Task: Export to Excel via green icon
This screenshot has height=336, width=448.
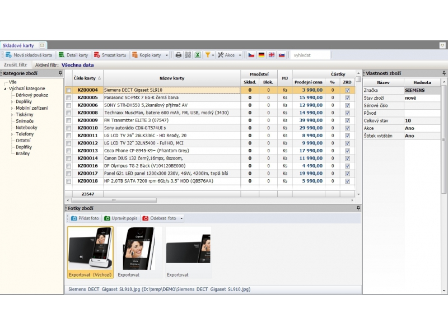Action: point(198,55)
